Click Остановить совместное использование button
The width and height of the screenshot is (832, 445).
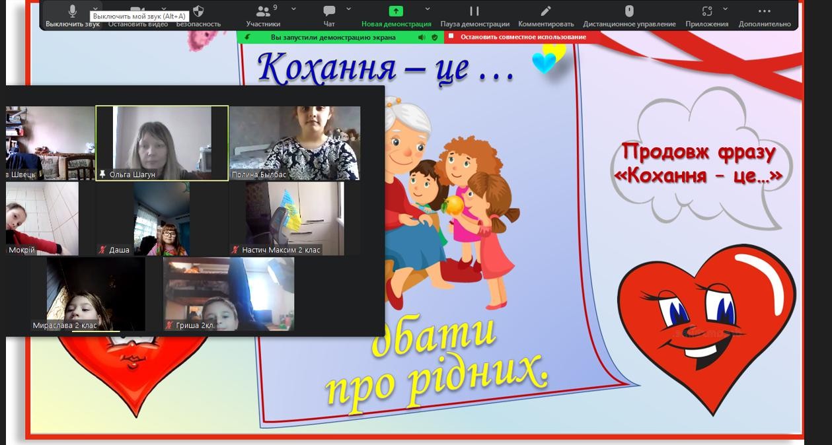click(522, 38)
